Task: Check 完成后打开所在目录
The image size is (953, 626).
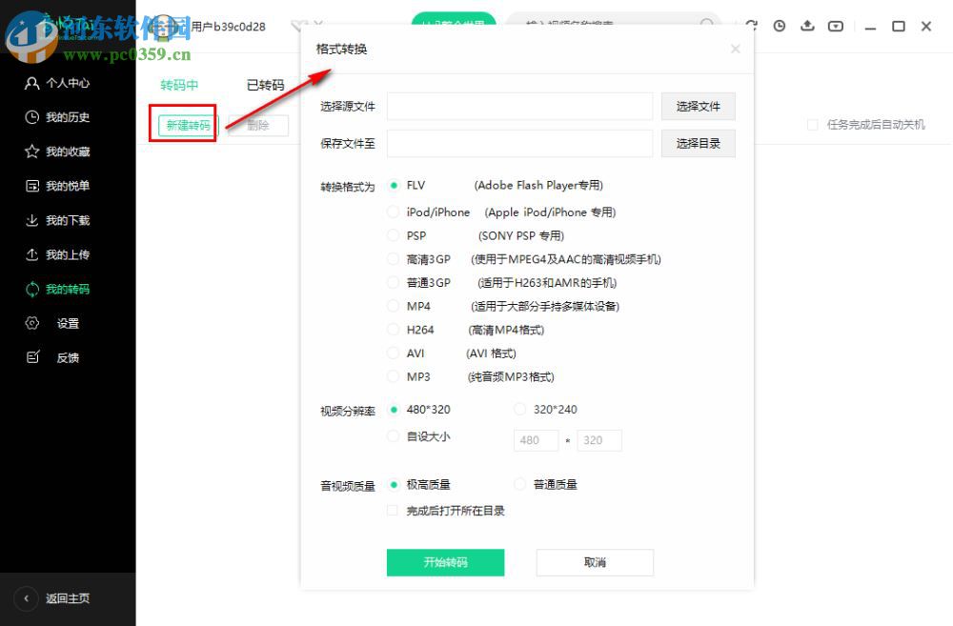Action: 393,510
